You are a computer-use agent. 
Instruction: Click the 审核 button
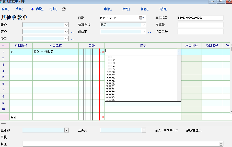tap(108, 9)
